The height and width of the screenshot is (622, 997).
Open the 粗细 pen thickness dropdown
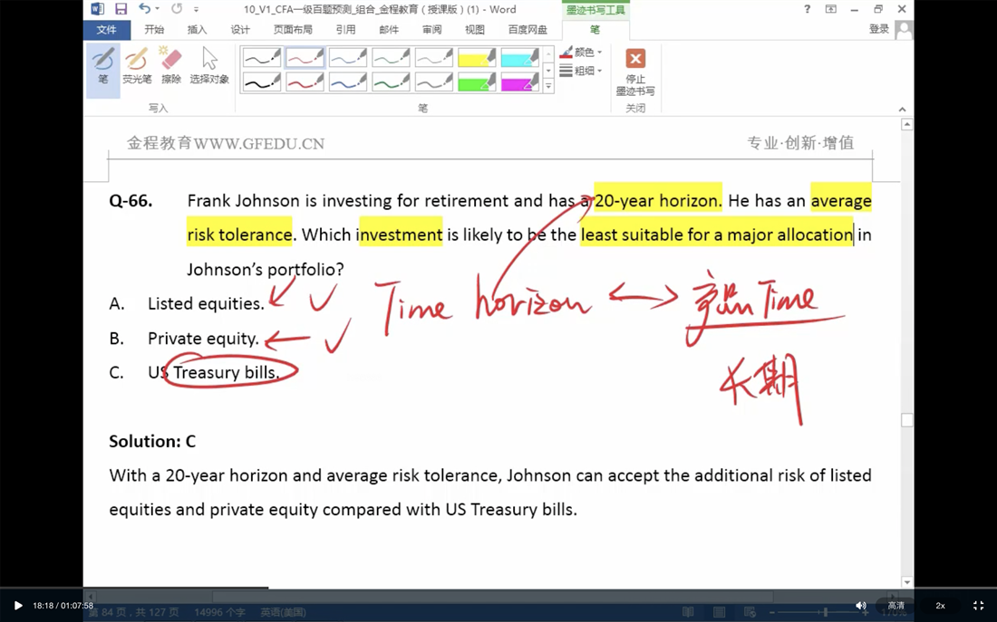tap(581, 71)
